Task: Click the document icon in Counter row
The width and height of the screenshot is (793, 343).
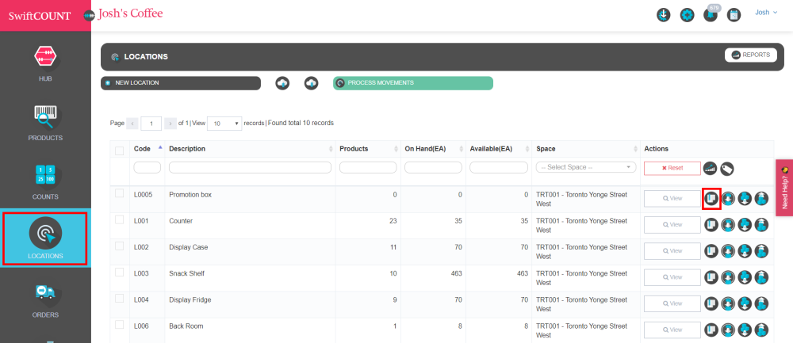Action: [711, 225]
